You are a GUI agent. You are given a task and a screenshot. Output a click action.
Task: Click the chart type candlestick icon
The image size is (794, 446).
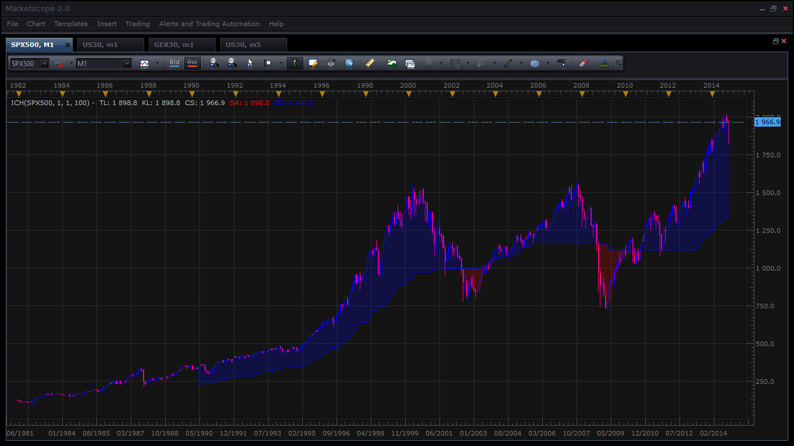[x=145, y=63]
